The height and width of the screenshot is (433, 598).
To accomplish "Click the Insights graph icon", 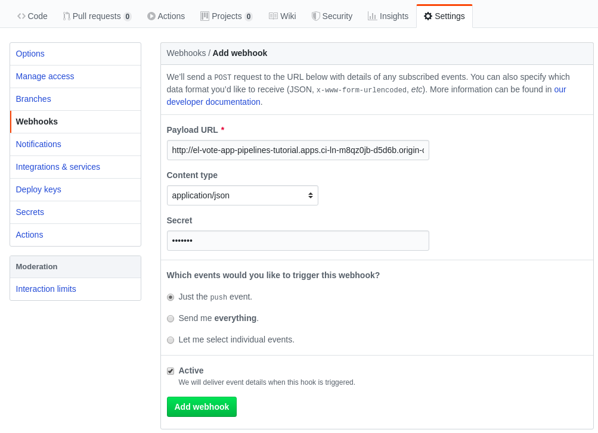I will 372,16.
